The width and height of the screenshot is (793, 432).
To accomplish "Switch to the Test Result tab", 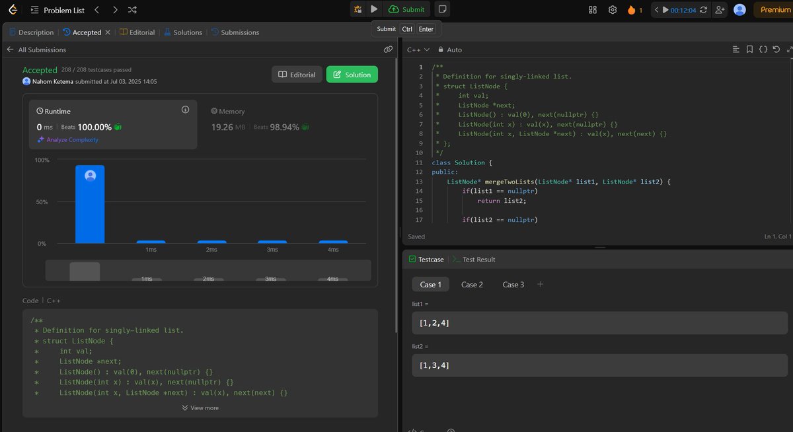I will (x=474, y=260).
